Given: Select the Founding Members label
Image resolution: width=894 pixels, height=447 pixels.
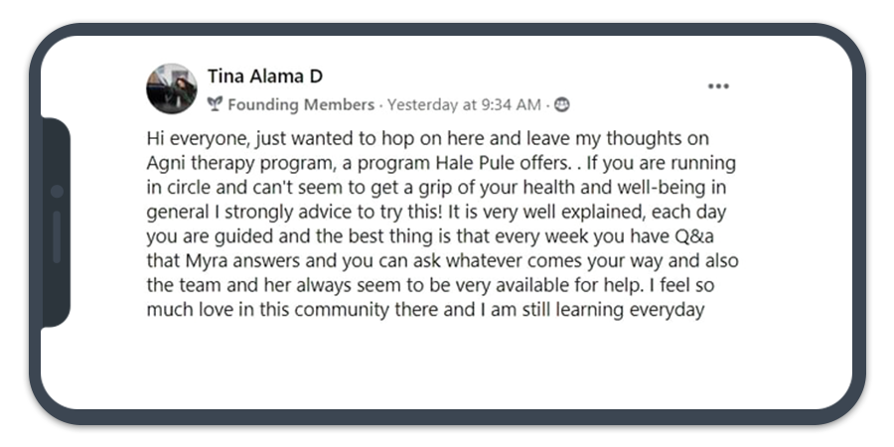Looking at the screenshot, I should [x=301, y=104].
